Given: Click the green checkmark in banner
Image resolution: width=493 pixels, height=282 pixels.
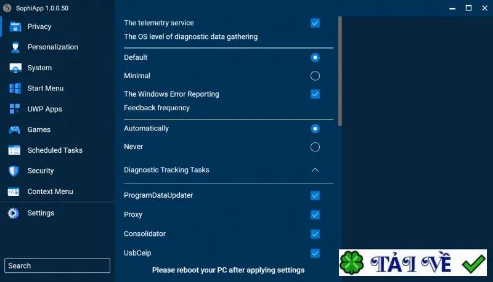Looking at the screenshot, I should point(473,264).
